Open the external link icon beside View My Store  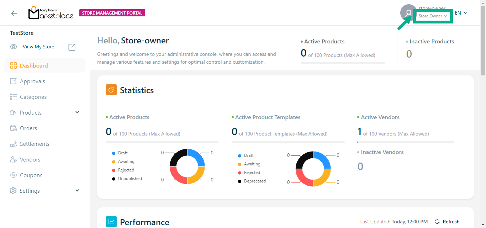click(x=72, y=47)
